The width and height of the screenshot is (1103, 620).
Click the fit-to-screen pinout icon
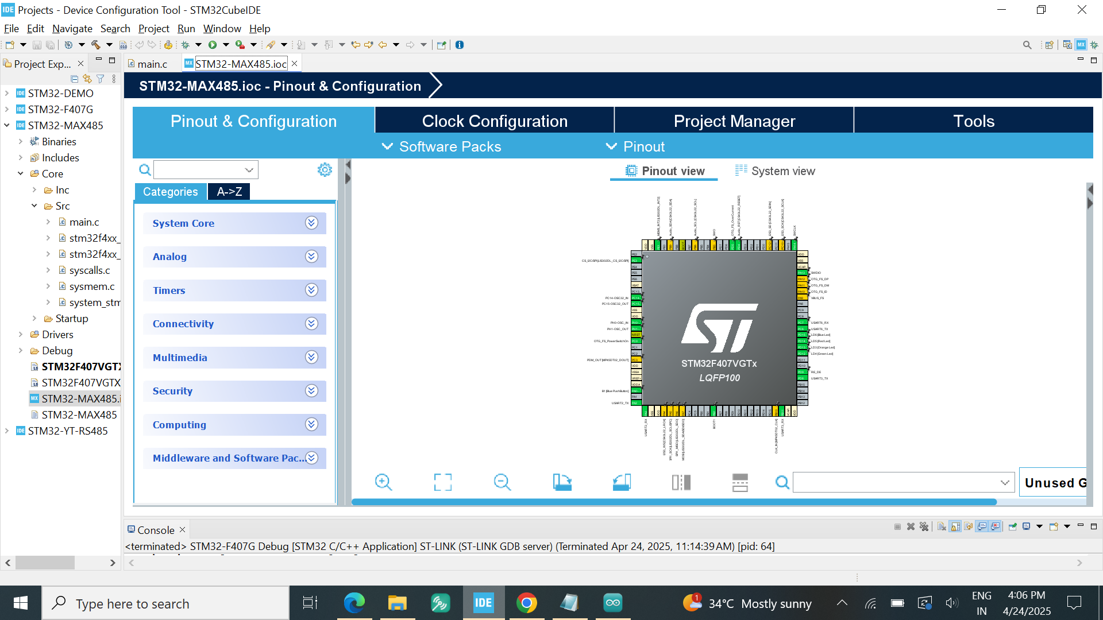[x=442, y=482]
